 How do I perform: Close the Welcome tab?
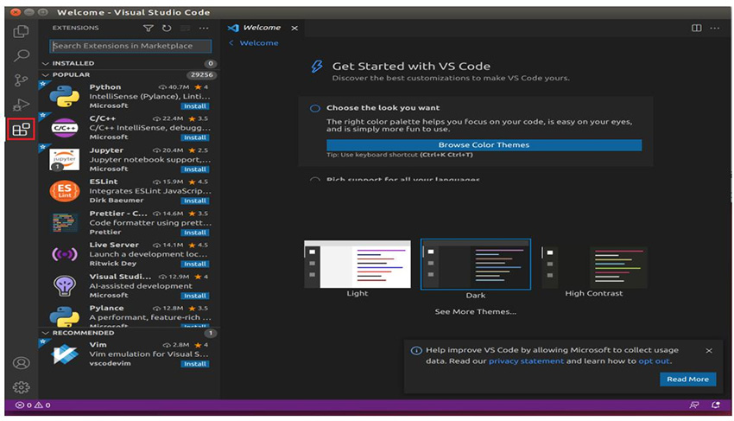294,29
